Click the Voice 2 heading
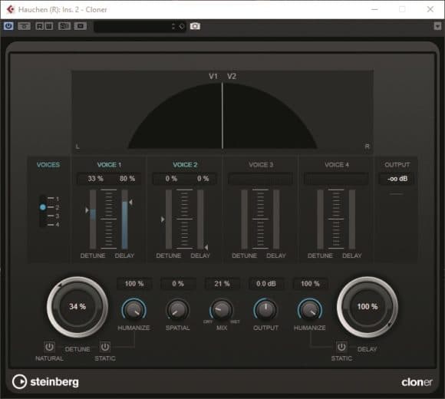The height and width of the screenshot is (399, 445). point(185,165)
